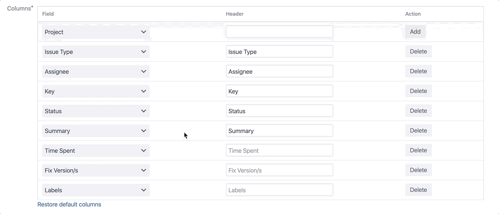Screen dimensions: 499x214
Task: Open the Status field dropdown
Action: coord(95,111)
